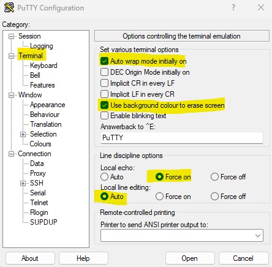Select Keyboard in the category tree

point(43,66)
